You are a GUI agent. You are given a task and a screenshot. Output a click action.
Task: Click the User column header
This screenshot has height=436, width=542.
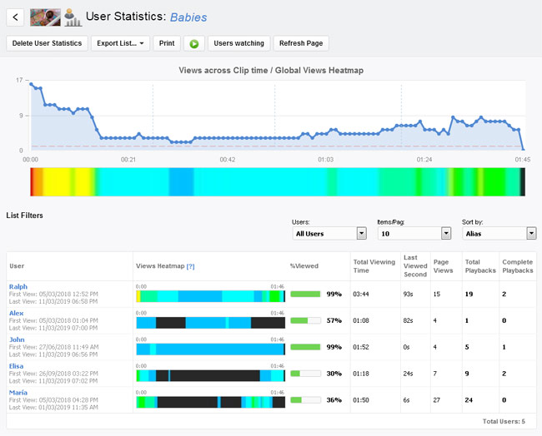pos(17,266)
